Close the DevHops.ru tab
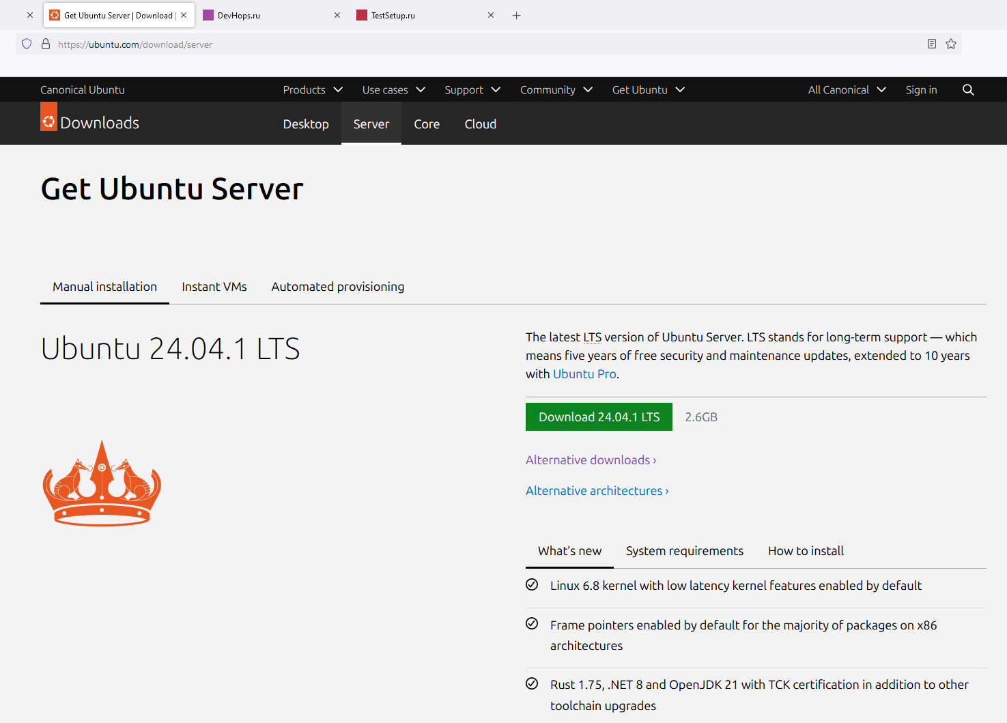This screenshot has height=723, width=1007. click(x=337, y=15)
